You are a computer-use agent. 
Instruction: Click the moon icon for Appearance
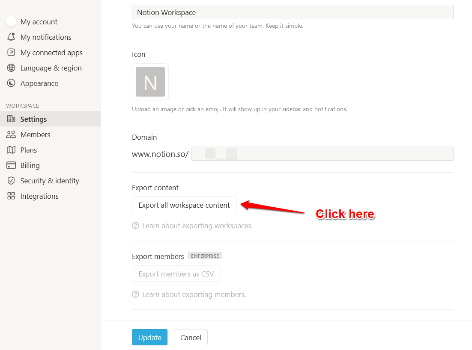[11, 83]
